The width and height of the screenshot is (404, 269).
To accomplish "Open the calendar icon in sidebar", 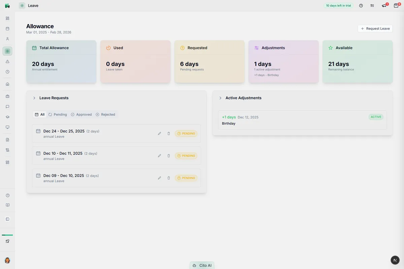I will pos(7,29).
